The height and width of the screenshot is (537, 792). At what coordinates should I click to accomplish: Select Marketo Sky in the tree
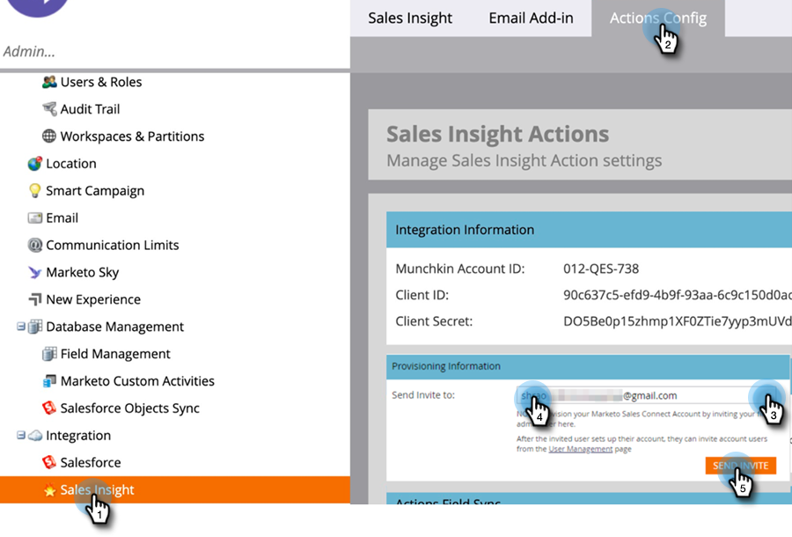tap(83, 272)
